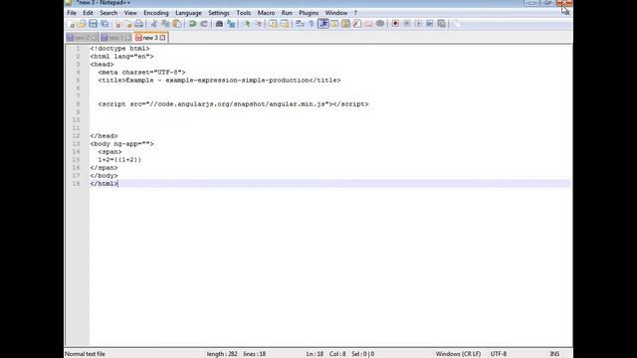
Task: Switch to the new 1 tab
Action: click(x=115, y=38)
